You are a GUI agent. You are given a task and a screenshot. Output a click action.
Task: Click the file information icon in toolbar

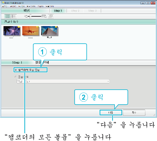pos(51,16)
